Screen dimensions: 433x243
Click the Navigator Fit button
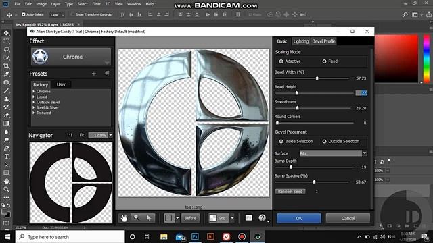pyautogui.click(x=82, y=135)
